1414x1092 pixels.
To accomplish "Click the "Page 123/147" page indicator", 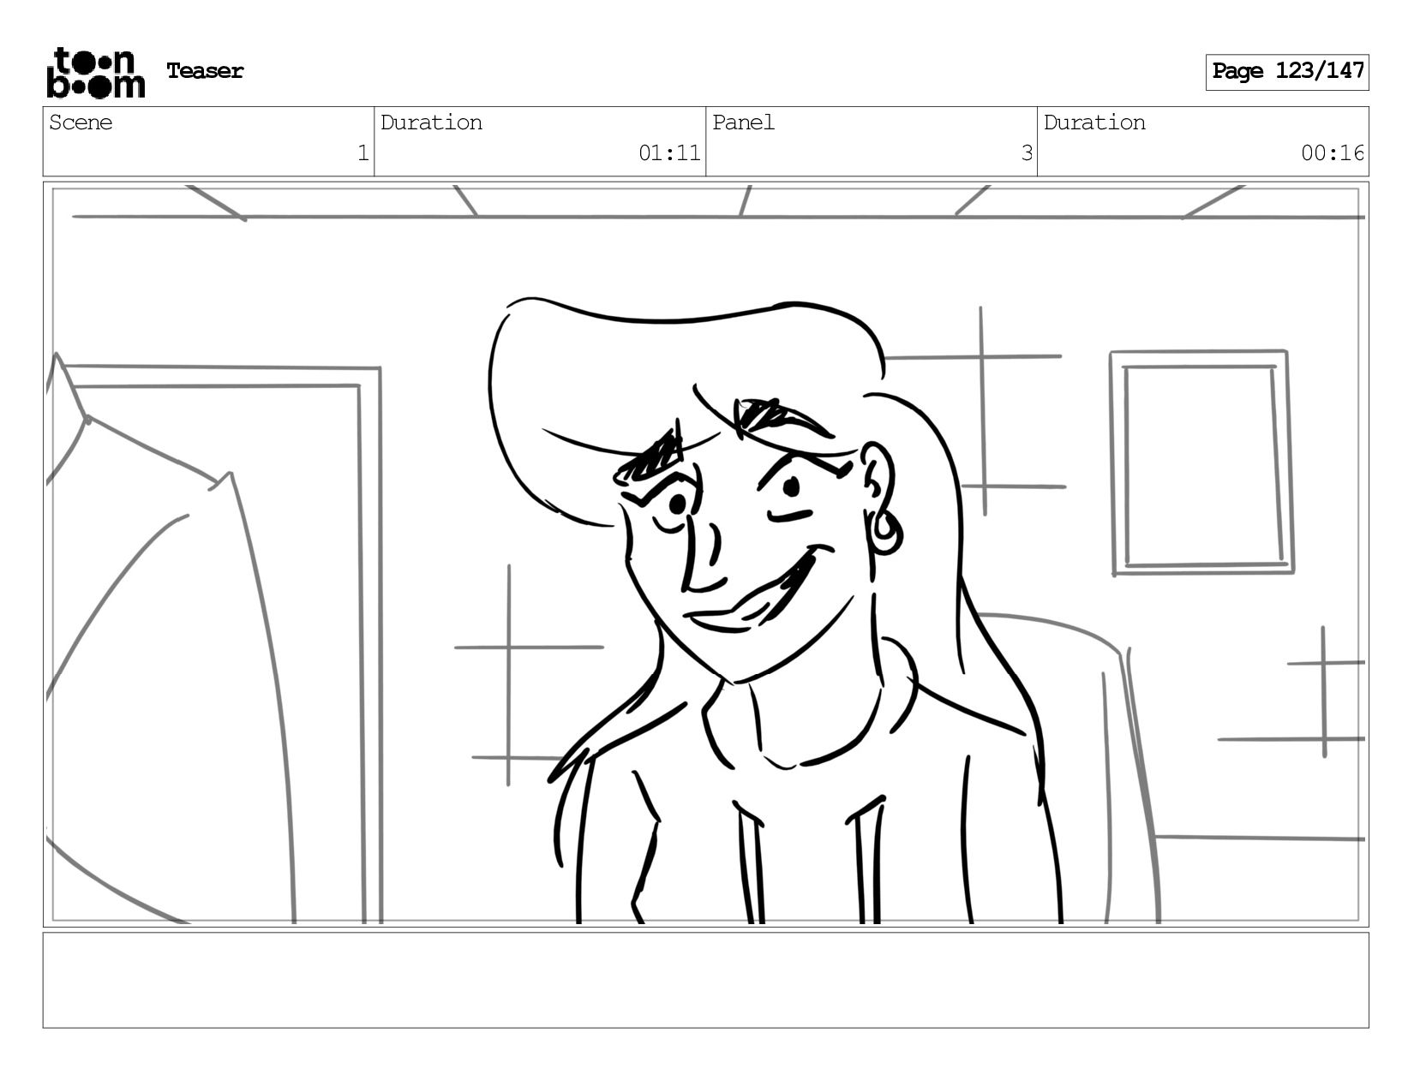I will pos(1287,72).
